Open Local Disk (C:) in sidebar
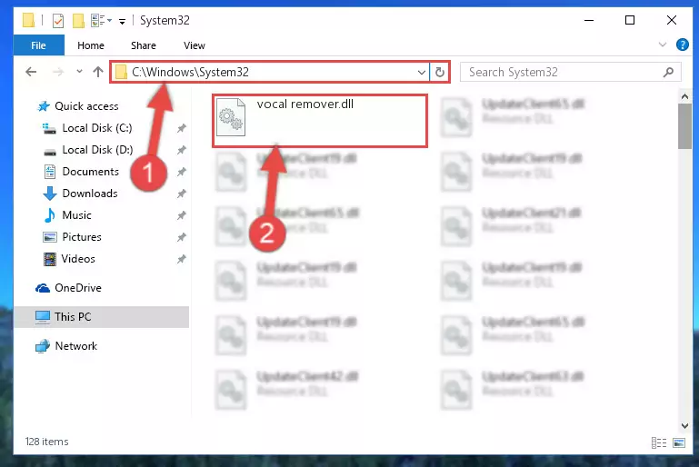The width and height of the screenshot is (699, 467). point(96,128)
